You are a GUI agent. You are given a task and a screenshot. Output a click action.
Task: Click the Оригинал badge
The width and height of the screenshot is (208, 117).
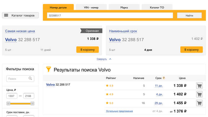(x=91, y=31)
